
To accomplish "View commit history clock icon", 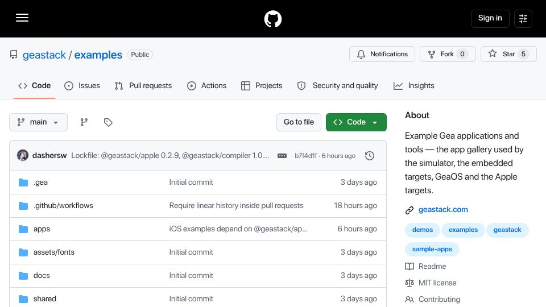I will click(370, 156).
